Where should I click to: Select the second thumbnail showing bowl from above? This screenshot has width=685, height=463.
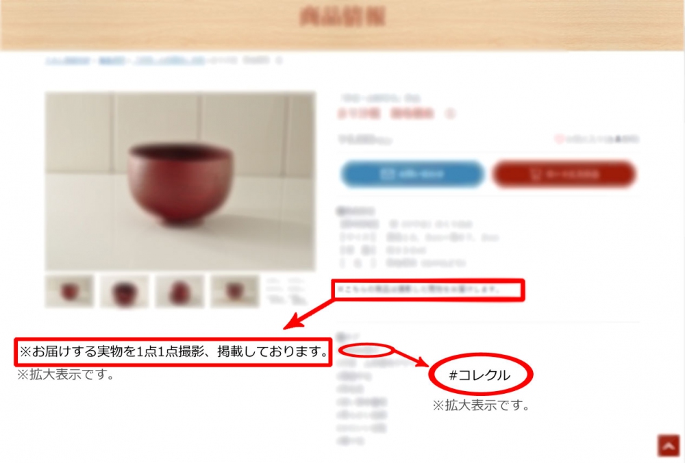[x=125, y=291]
